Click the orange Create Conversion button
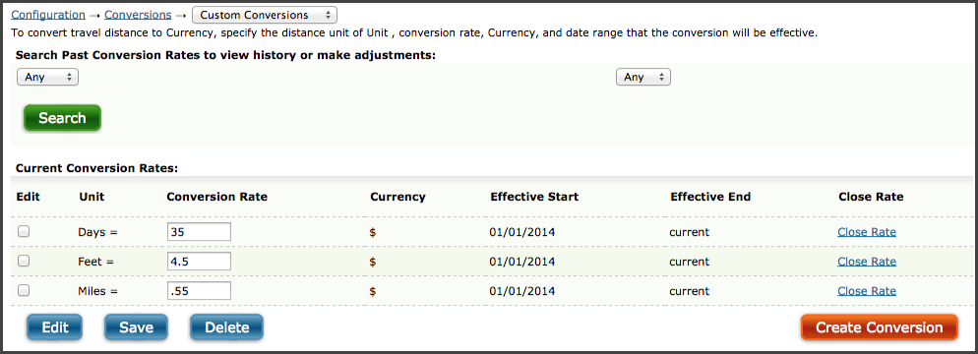This screenshot has height=354, width=978. pos(880,327)
